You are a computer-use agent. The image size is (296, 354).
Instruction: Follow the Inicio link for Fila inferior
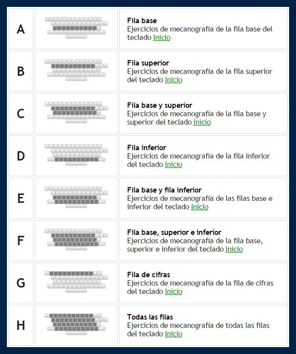(x=173, y=164)
